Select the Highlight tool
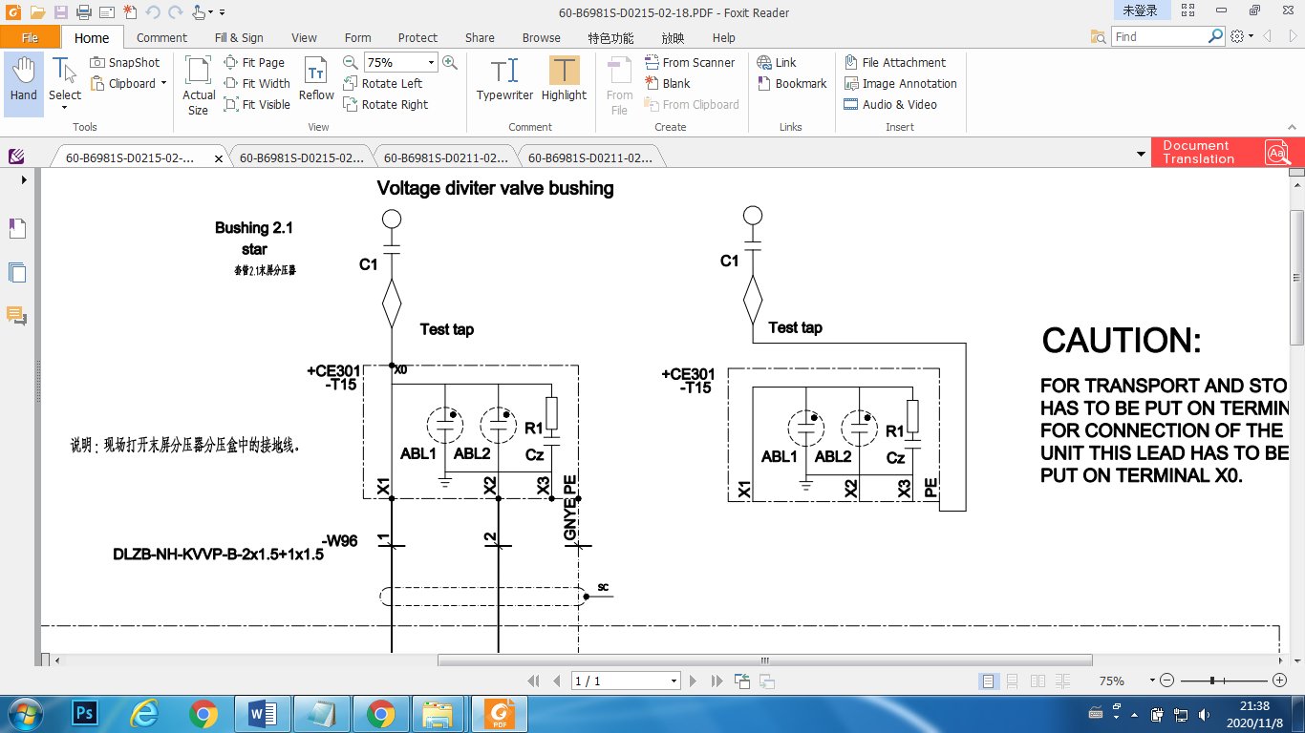The height and width of the screenshot is (733, 1305). [x=564, y=78]
